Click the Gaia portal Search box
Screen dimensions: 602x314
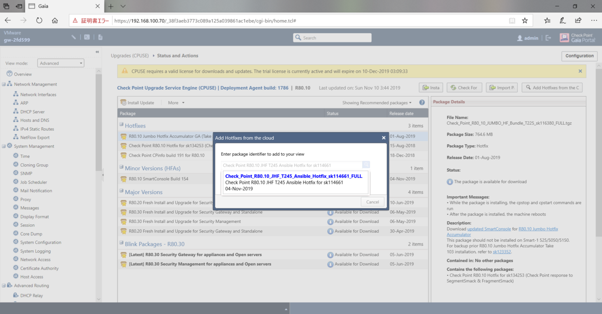click(x=332, y=38)
